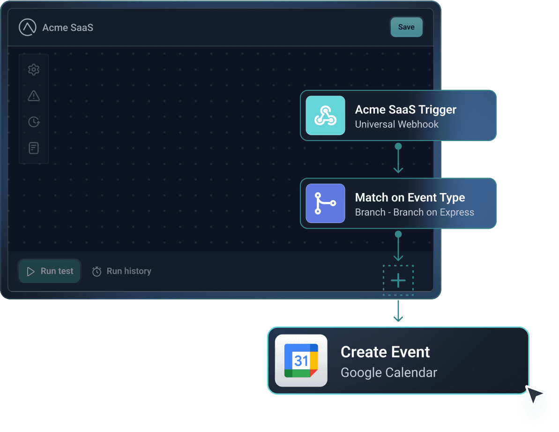Screen dimensions: 559x432
Task: Add a new step using the plus placeholder
Action: [398, 280]
